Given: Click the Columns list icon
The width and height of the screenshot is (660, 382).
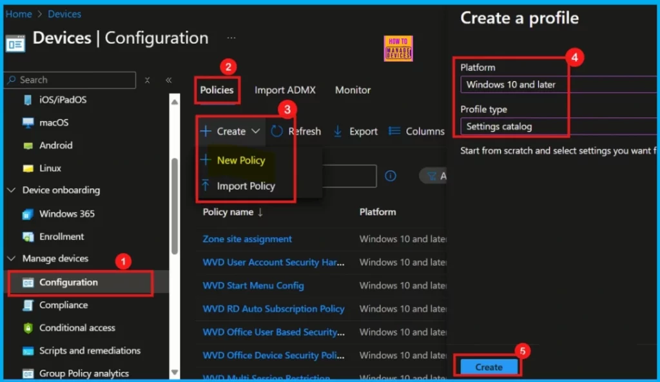Looking at the screenshot, I should click(394, 131).
